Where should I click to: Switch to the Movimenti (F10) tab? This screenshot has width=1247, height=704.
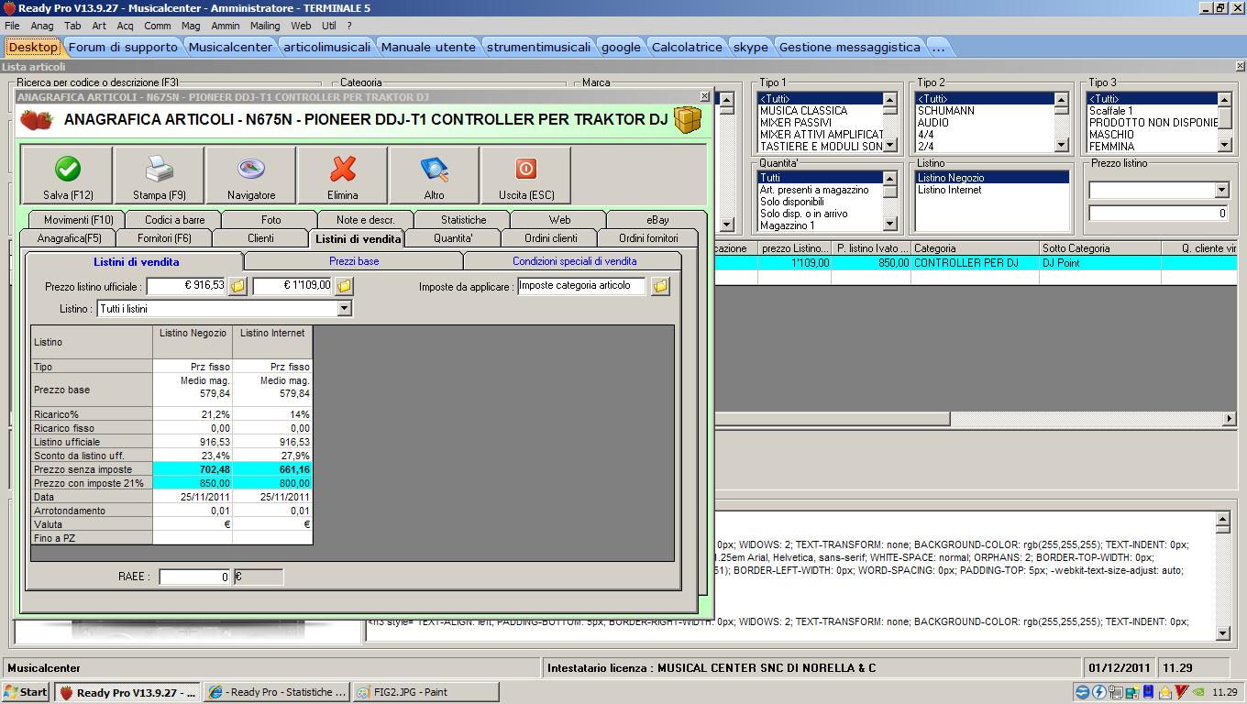point(79,220)
